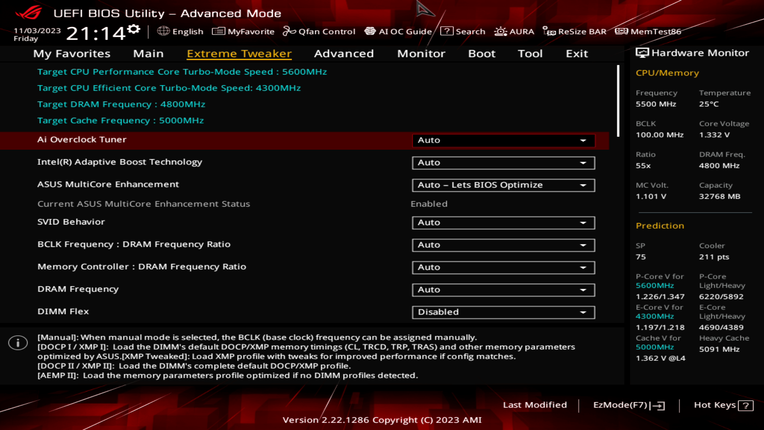764x430 pixels.
Task: Open Search question mark icon
Action: [x=447, y=31]
